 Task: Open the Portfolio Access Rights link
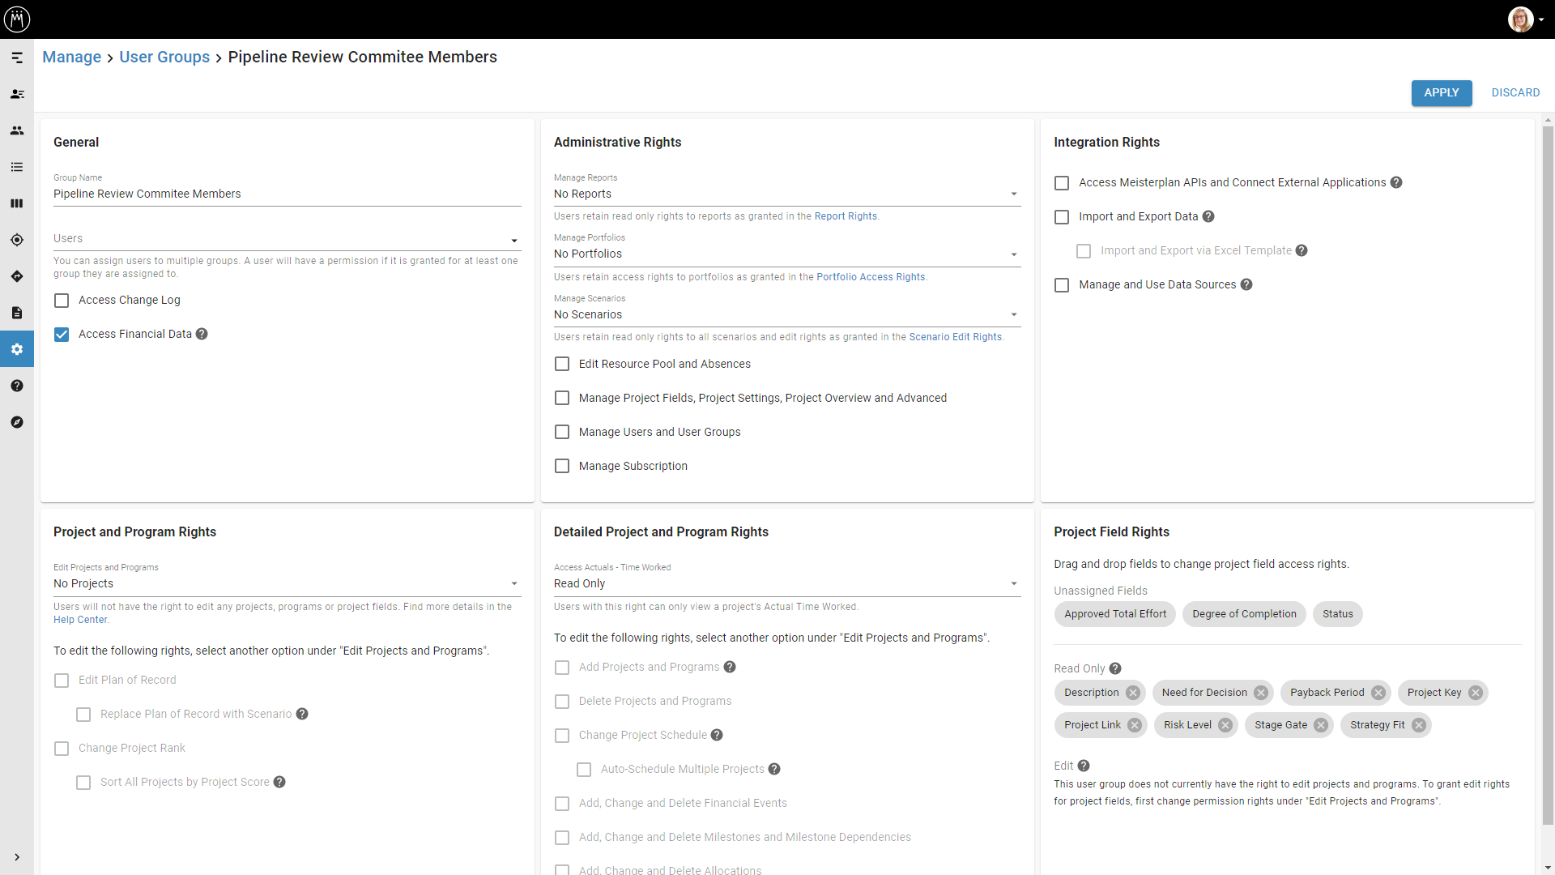pos(871,277)
